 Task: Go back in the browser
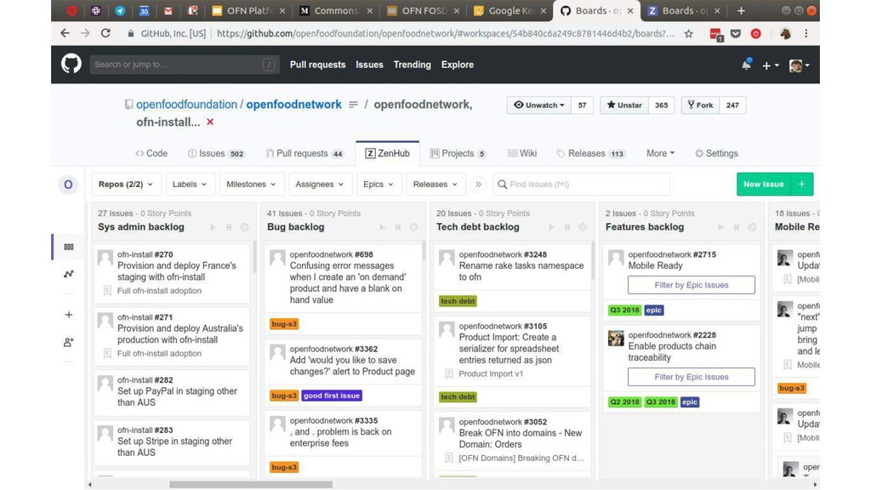(x=65, y=33)
